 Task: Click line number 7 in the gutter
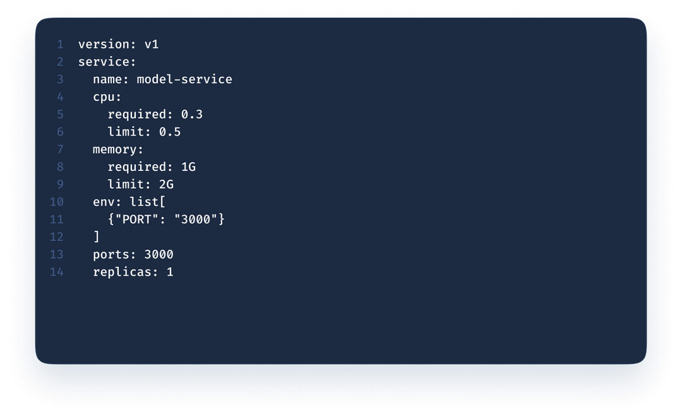[60, 150]
